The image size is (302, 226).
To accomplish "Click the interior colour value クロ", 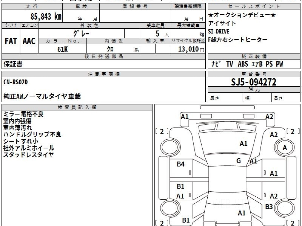I will (x=110, y=49).
